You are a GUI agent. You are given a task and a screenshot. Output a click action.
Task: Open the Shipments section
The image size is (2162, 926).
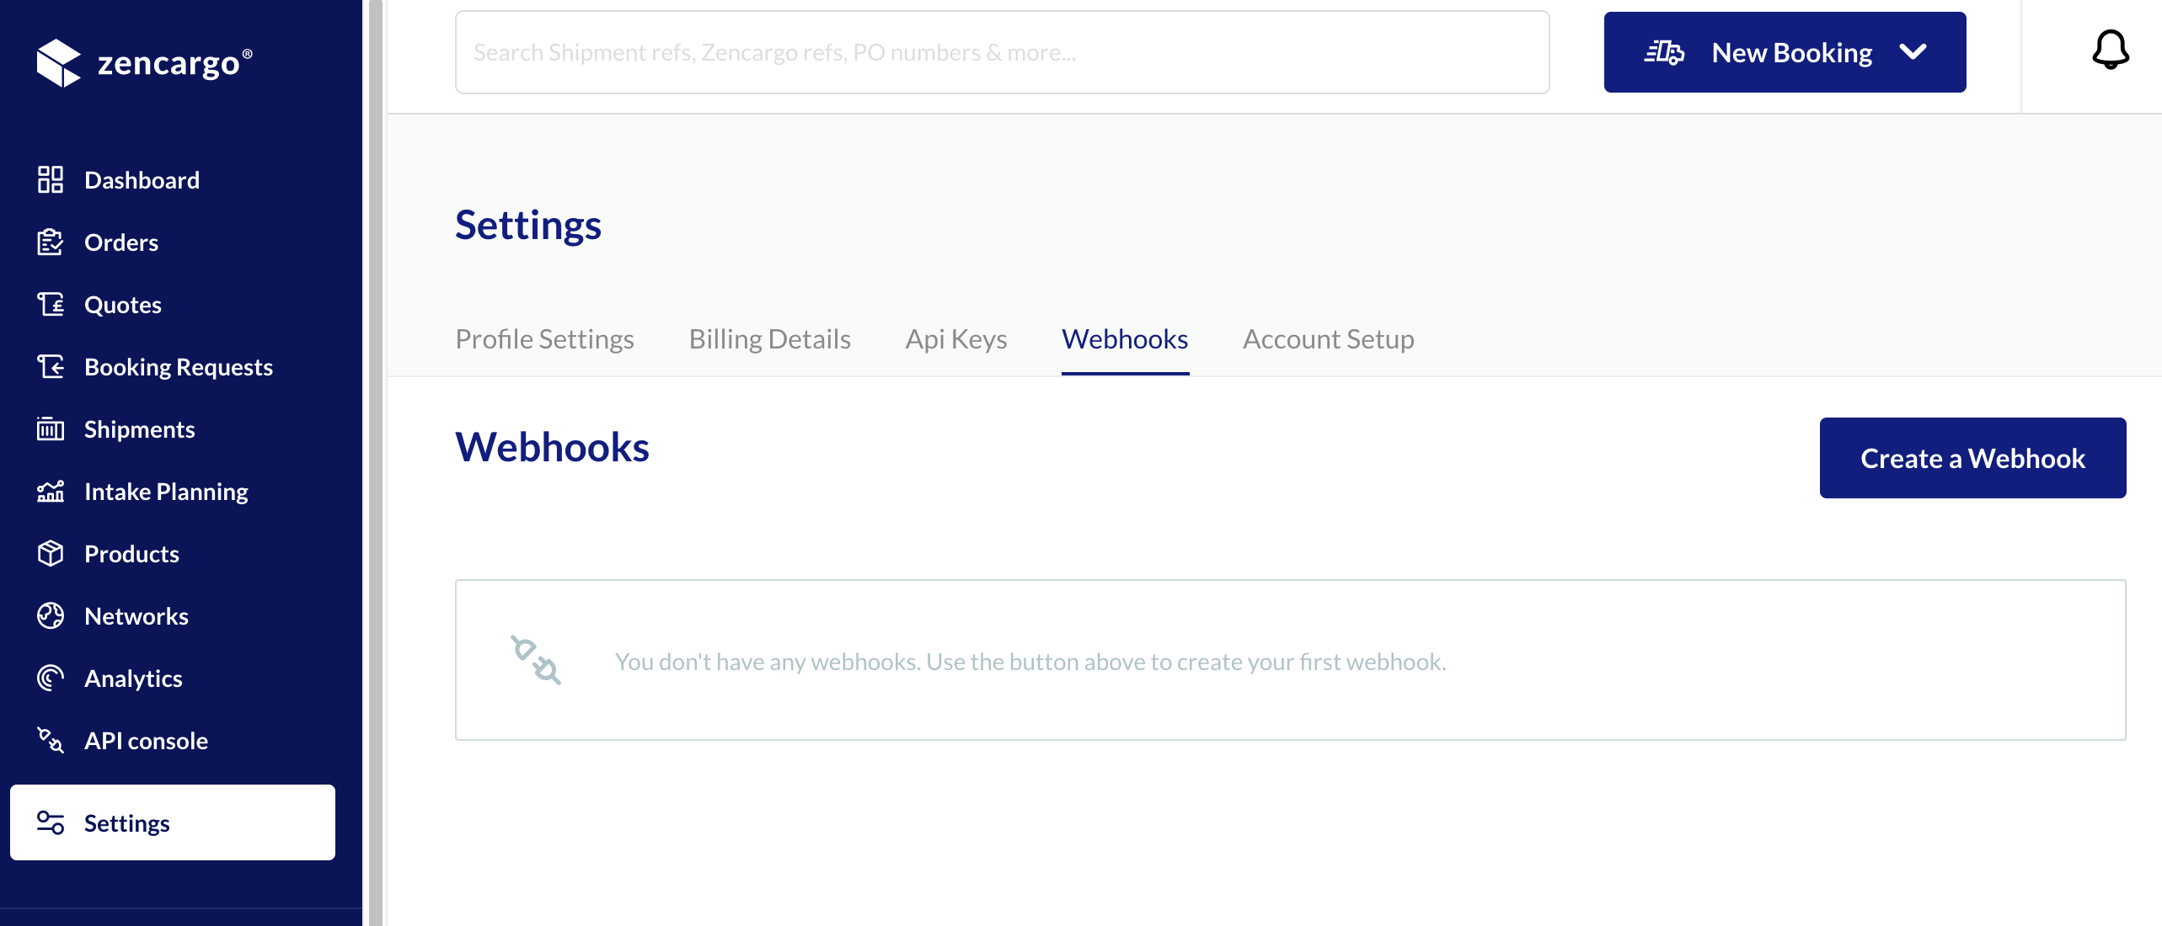click(x=140, y=428)
